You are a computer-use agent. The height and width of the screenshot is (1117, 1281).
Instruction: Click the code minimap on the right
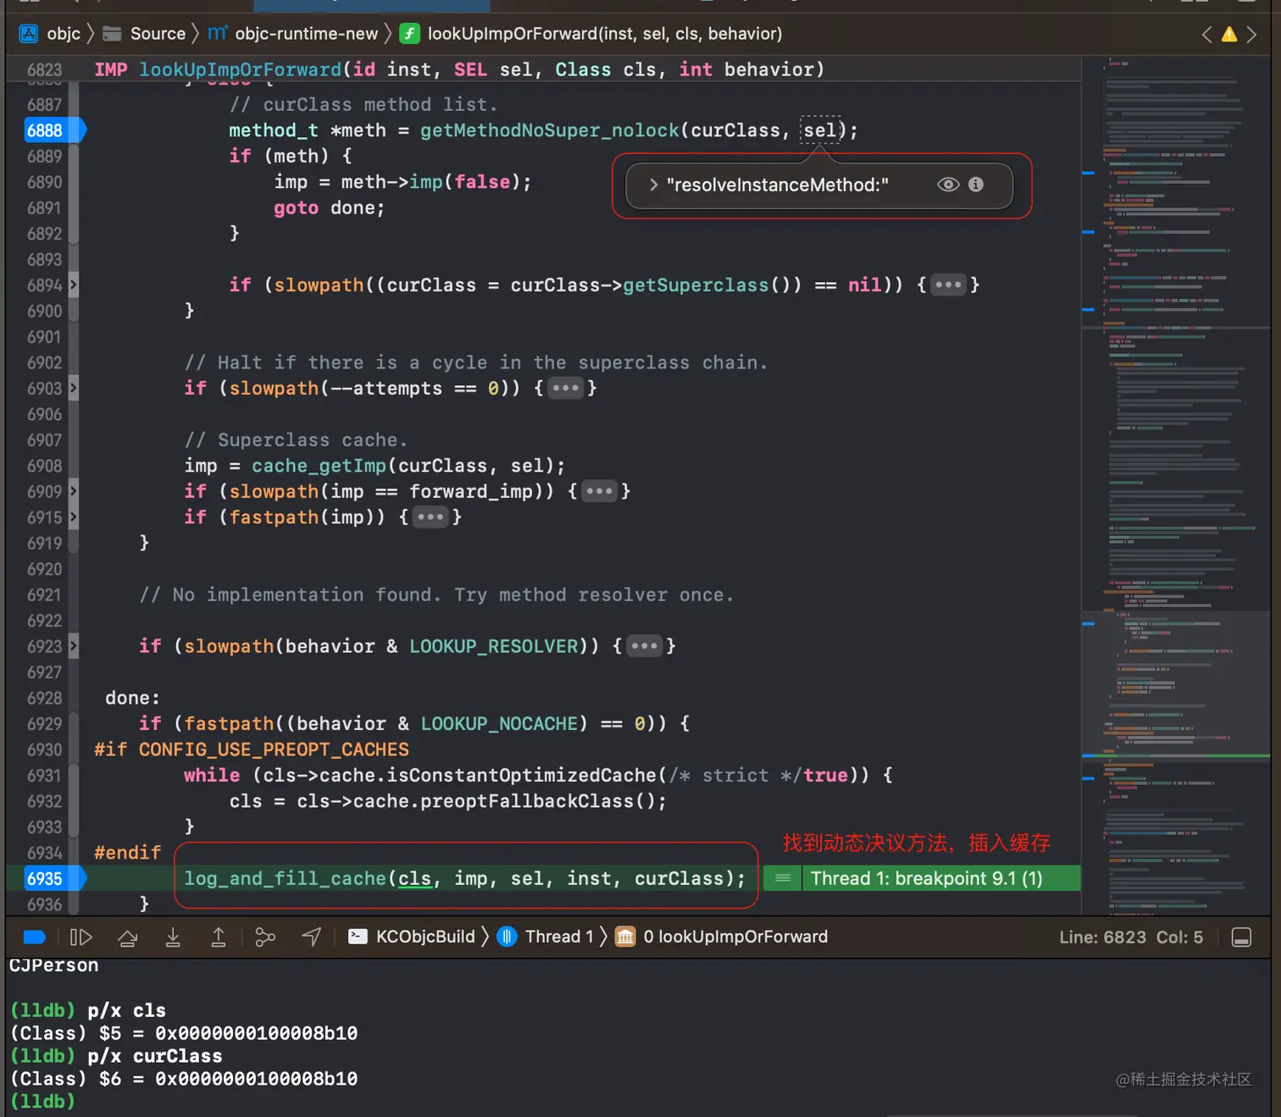coord(1176,485)
